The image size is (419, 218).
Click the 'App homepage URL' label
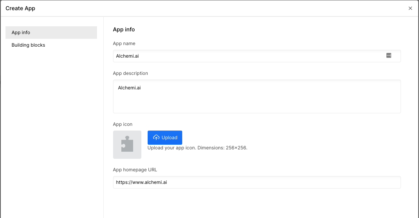click(135, 170)
